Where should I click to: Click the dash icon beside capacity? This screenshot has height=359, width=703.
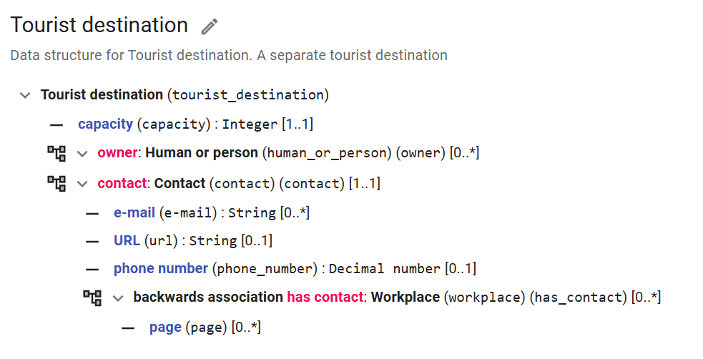[x=56, y=124]
